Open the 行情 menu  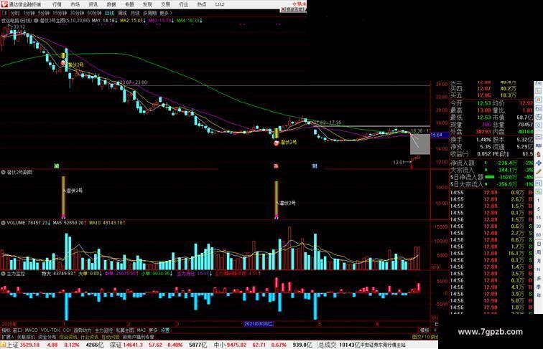57,4
